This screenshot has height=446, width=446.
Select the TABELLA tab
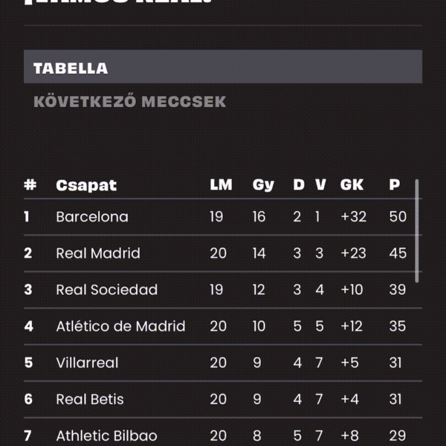[x=223, y=67]
